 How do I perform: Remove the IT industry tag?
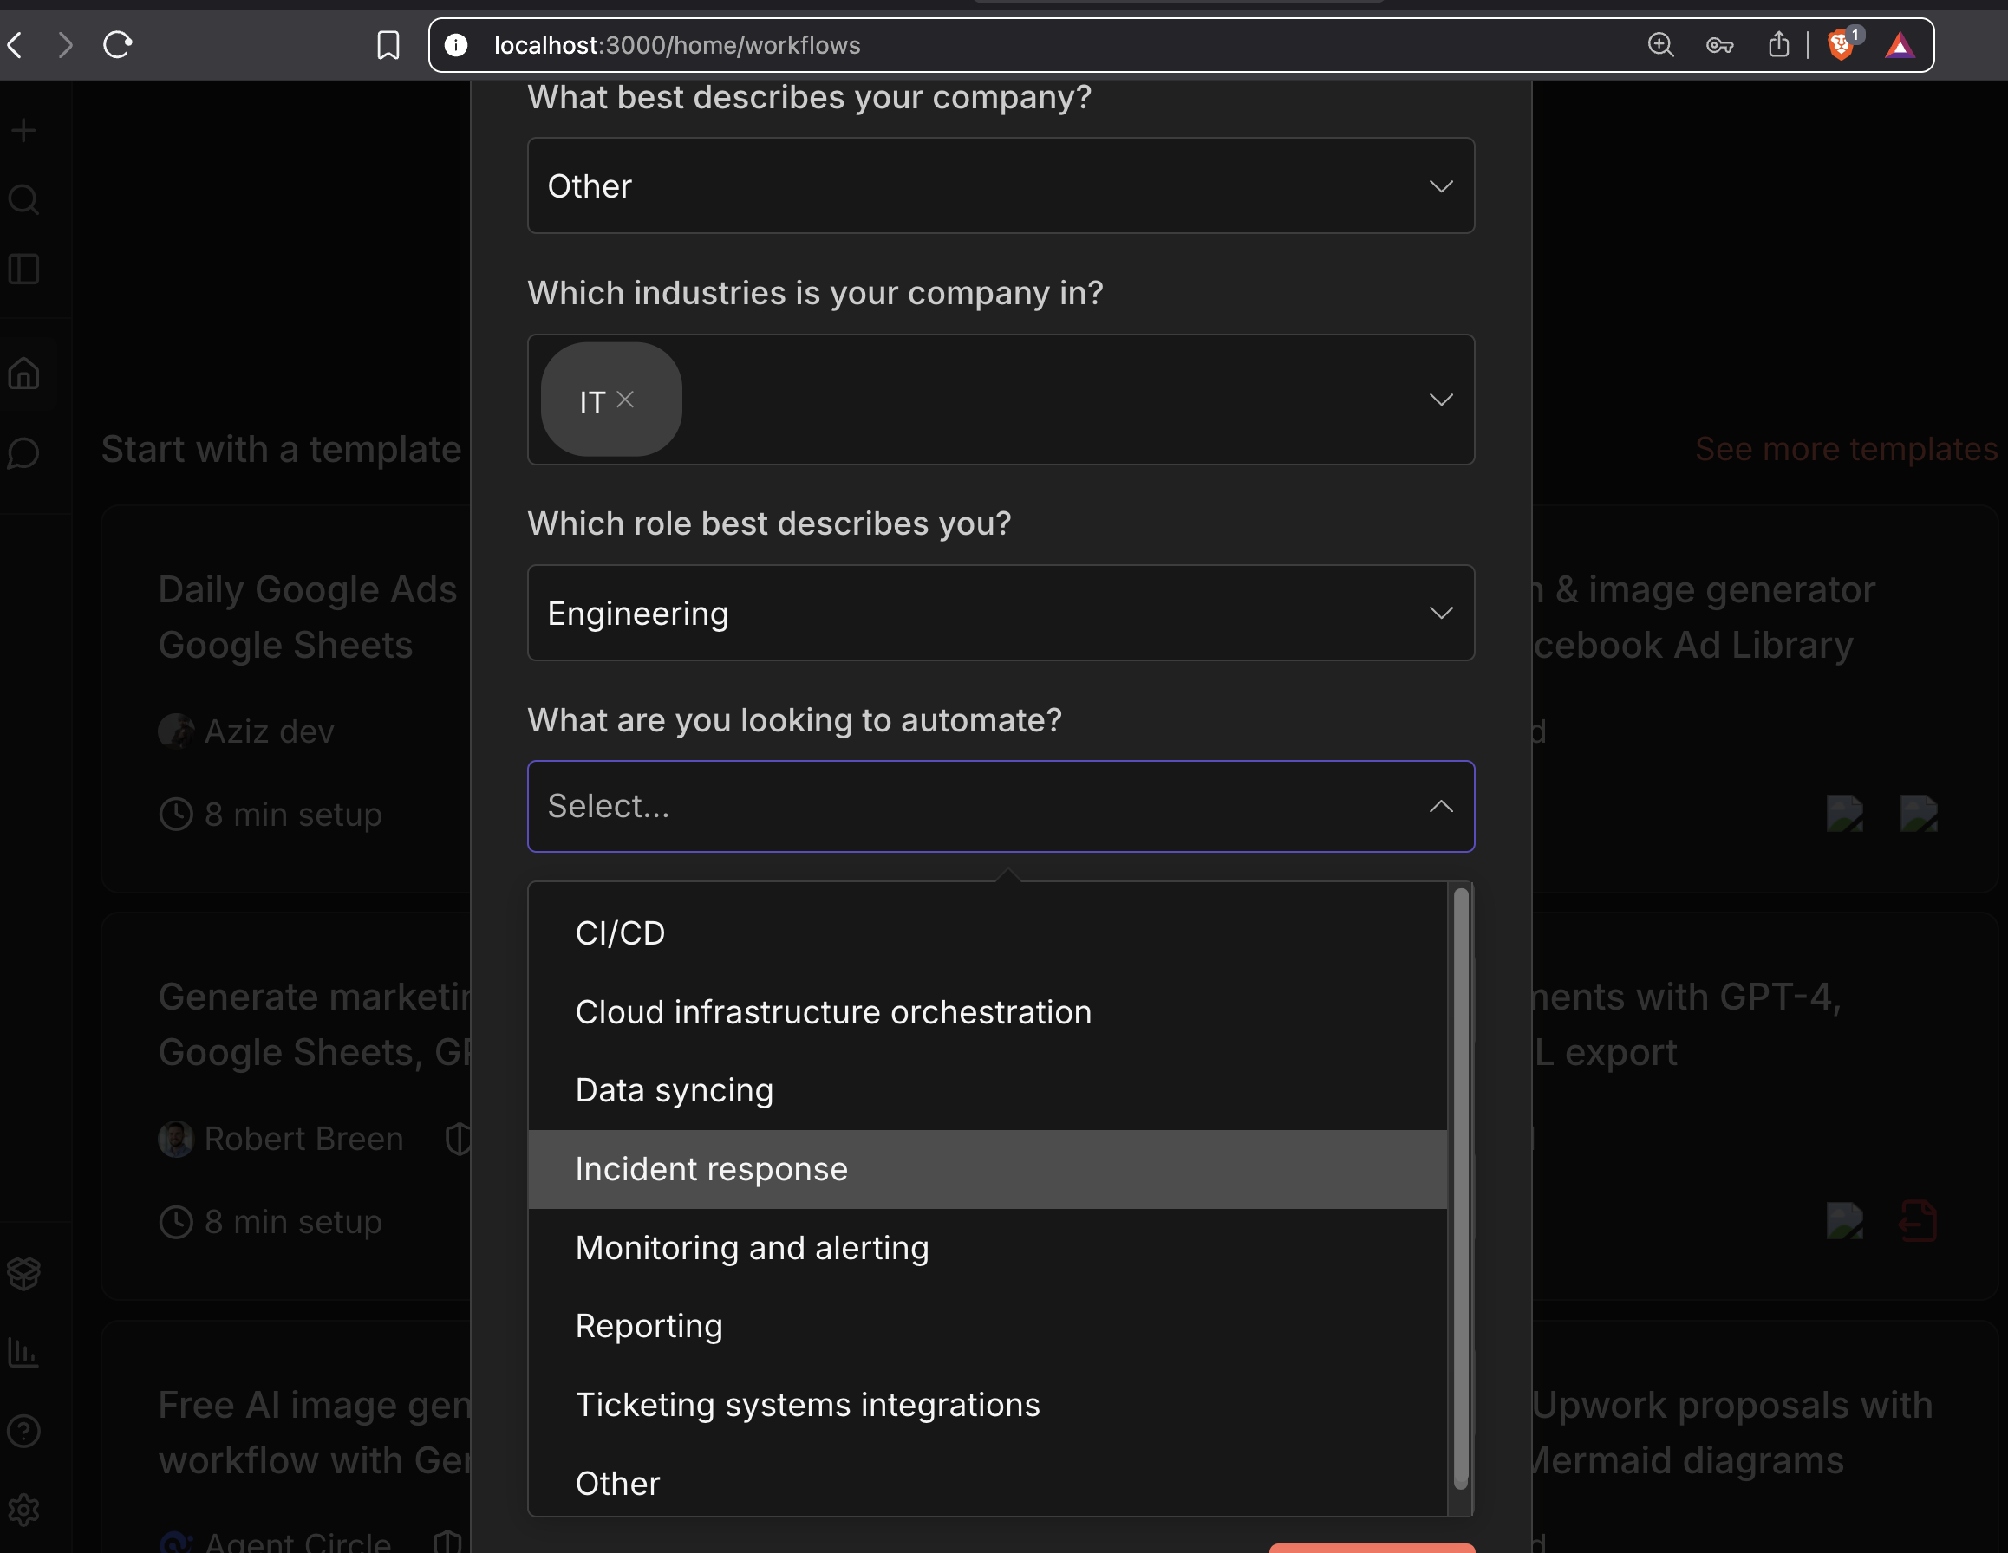tap(625, 399)
